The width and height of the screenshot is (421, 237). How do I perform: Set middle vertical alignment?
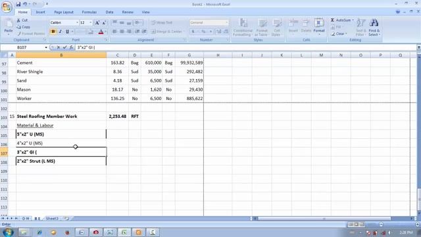coord(122,22)
